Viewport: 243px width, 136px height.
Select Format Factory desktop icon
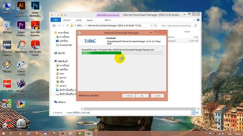click(21, 68)
